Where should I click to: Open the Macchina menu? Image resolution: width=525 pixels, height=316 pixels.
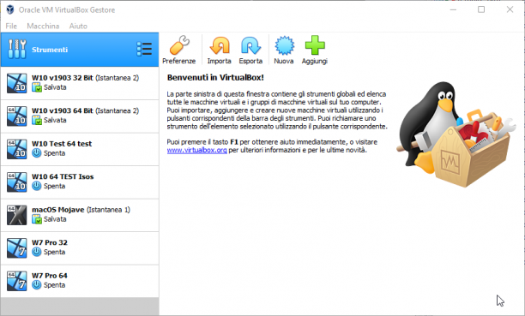(43, 26)
